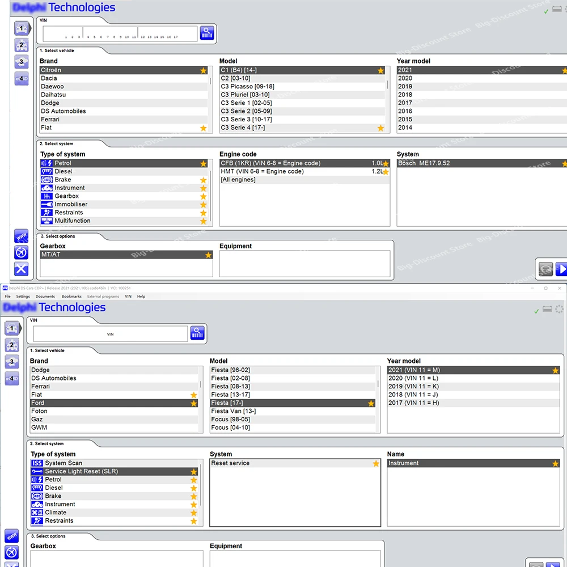Click the Instrument icon on Citroën screen
Image resolution: width=567 pixels, height=567 pixels.
[x=46, y=188]
